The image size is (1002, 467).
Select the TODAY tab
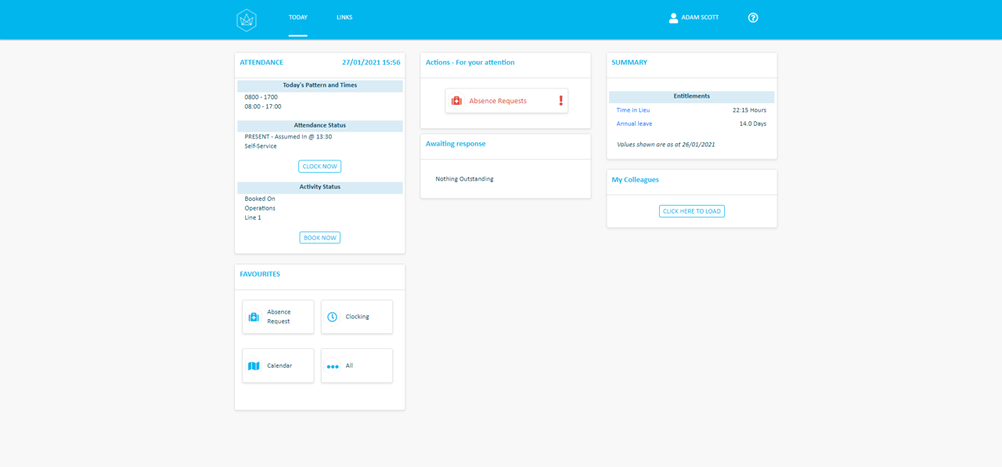pyautogui.click(x=297, y=16)
